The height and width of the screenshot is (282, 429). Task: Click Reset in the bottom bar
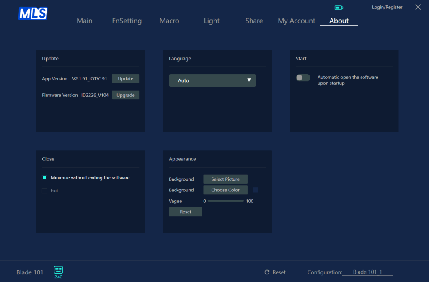pyautogui.click(x=279, y=272)
